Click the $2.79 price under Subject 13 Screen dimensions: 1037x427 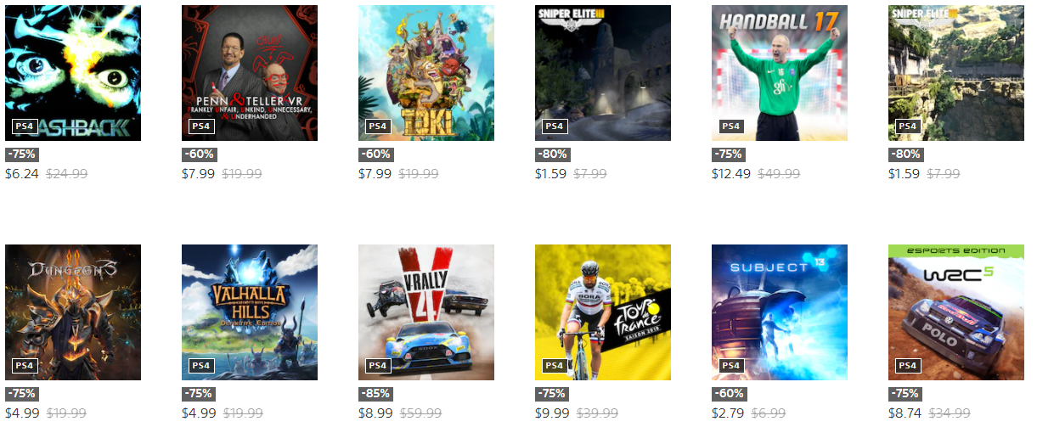tap(727, 413)
